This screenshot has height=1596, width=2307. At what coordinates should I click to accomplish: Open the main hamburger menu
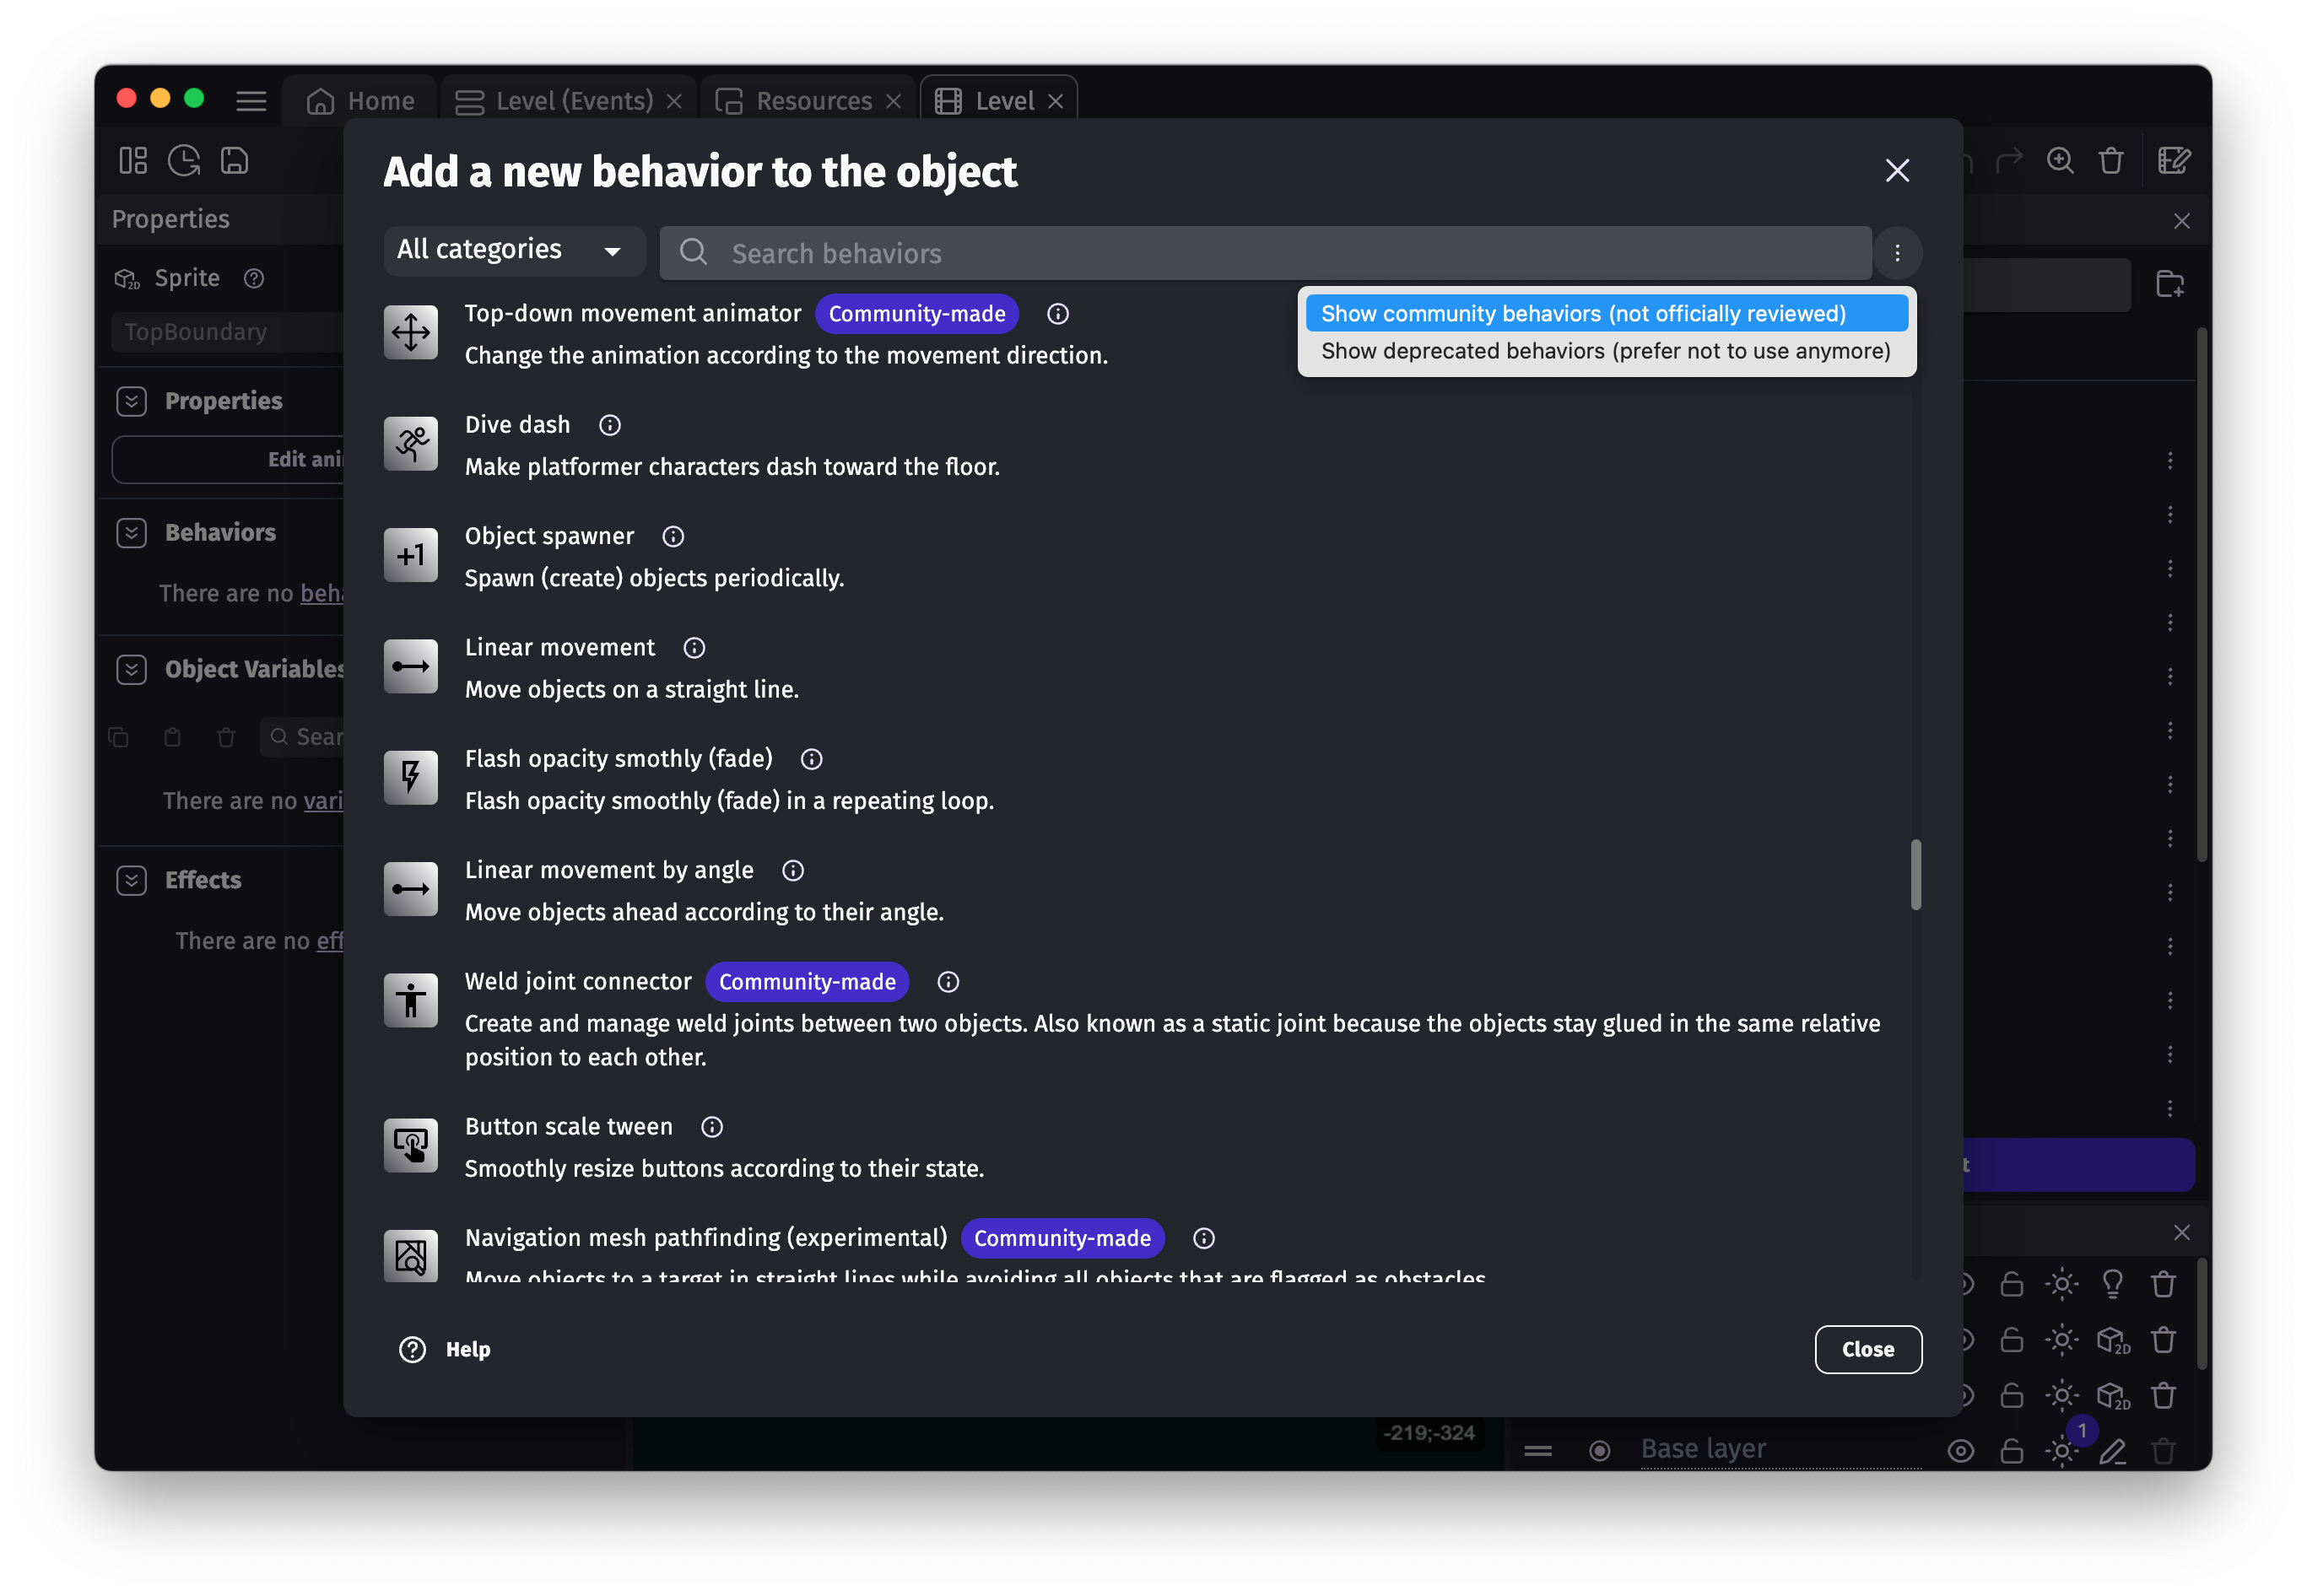[251, 101]
